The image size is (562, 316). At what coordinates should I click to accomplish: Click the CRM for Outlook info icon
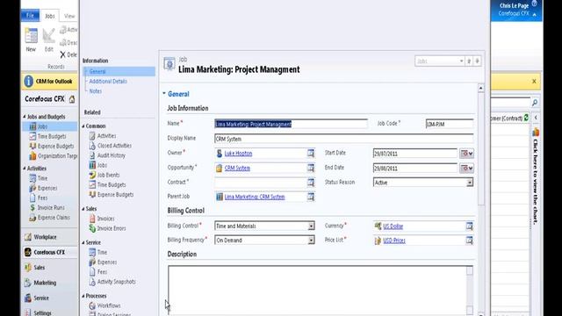pyautogui.click(x=28, y=82)
